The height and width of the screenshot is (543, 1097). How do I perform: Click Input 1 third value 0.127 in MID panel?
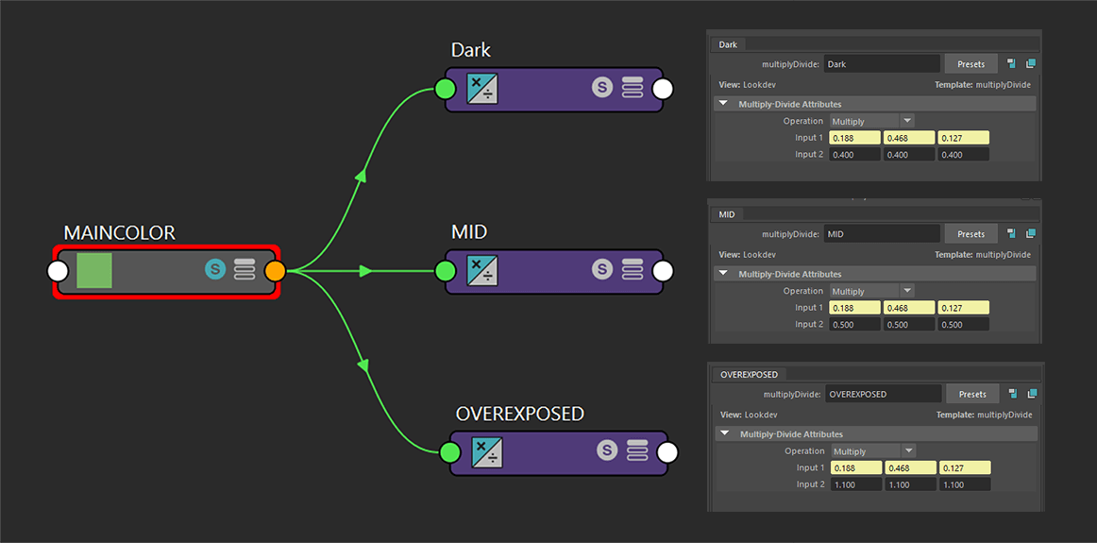click(963, 308)
